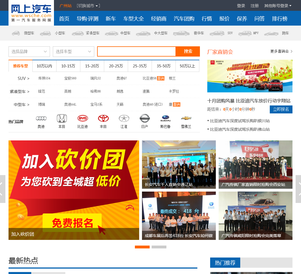Open 十月团购风暴 比亚迪汽车放价行动宇翔站 headline

click(249, 101)
